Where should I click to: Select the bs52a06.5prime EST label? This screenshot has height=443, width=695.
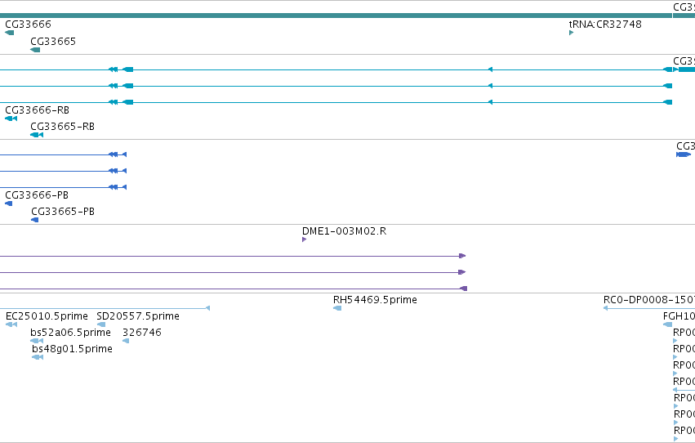[70, 333]
